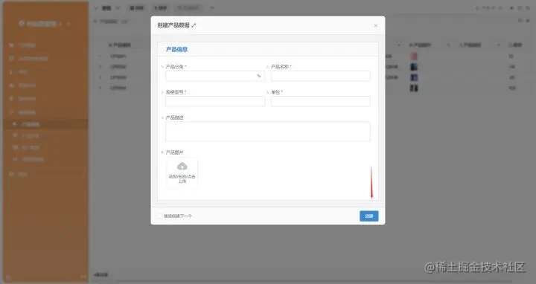Click the pink product thumbnail in the background table
The width and height of the screenshot is (536, 284).
[x=414, y=56]
